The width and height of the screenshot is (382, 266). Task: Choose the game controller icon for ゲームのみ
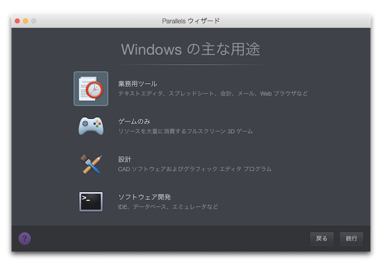91,126
